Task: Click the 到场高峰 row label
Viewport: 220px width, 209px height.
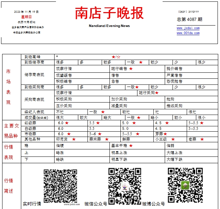Action: 32,57
